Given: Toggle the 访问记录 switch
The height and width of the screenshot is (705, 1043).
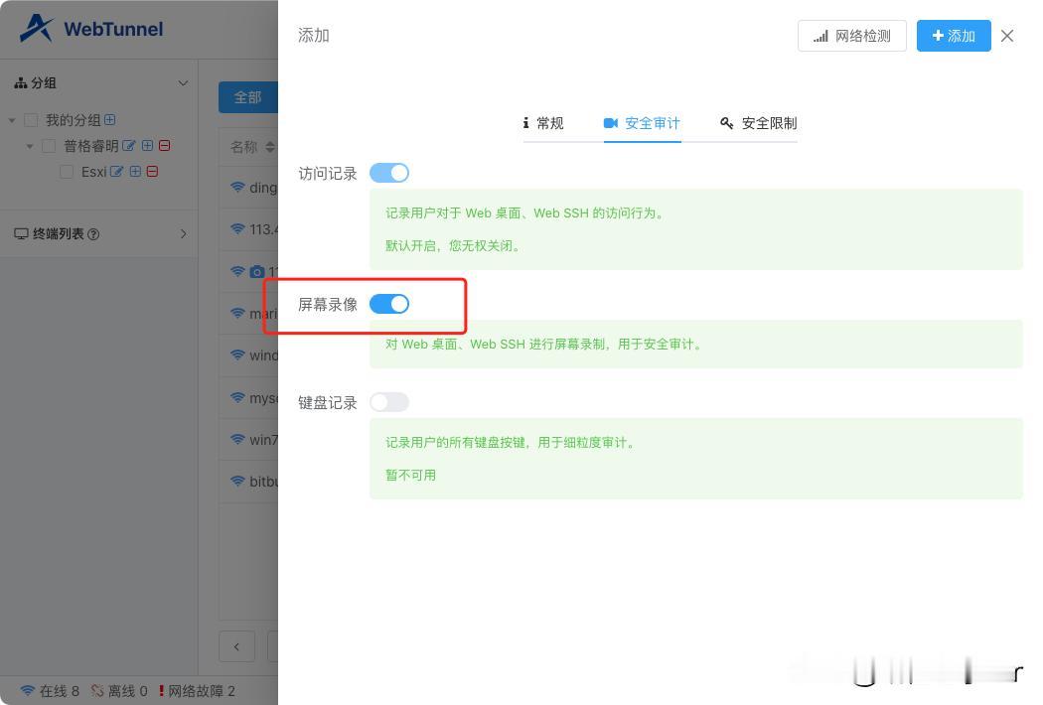Looking at the screenshot, I should (389, 173).
